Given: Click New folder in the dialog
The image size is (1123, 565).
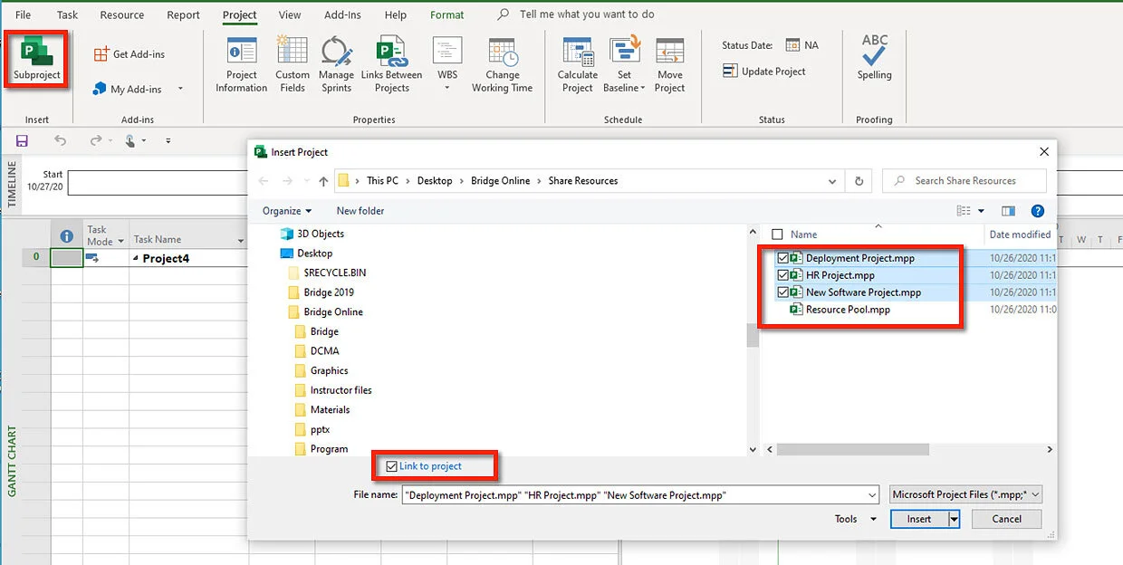Looking at the screenshot, I should pos(360,211).
